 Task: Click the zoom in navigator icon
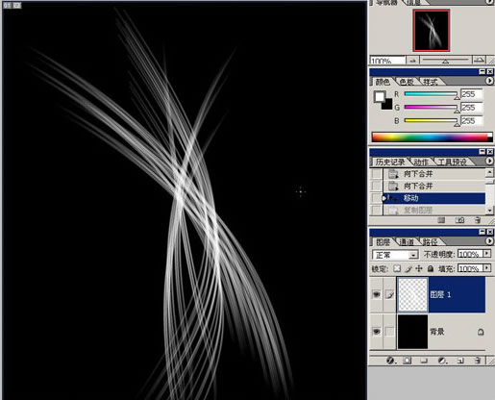coord(479,60)
